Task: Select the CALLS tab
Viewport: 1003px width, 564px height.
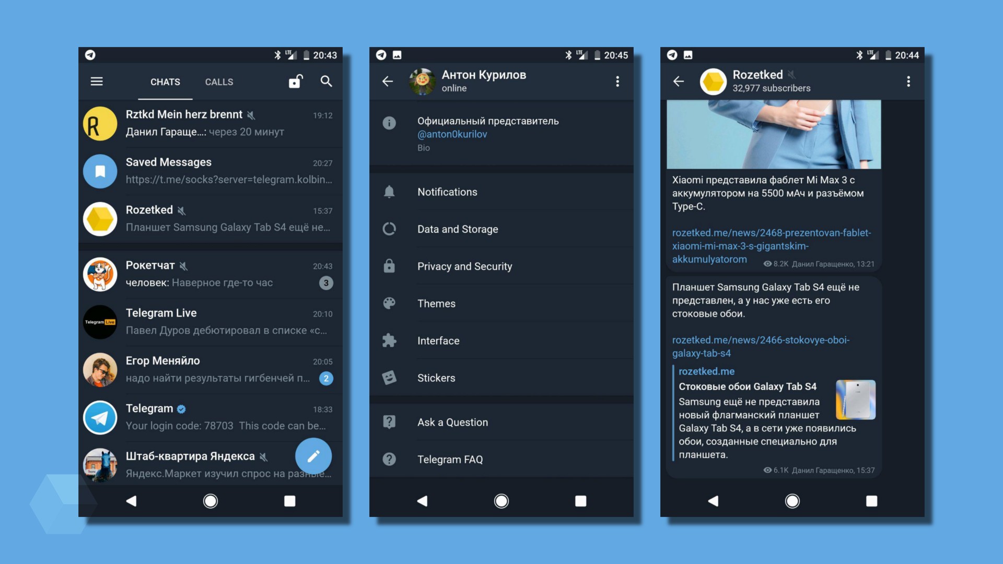Action: [219, 81]
